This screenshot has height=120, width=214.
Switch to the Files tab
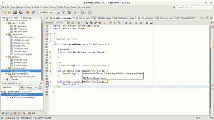(x=16, y=18)
